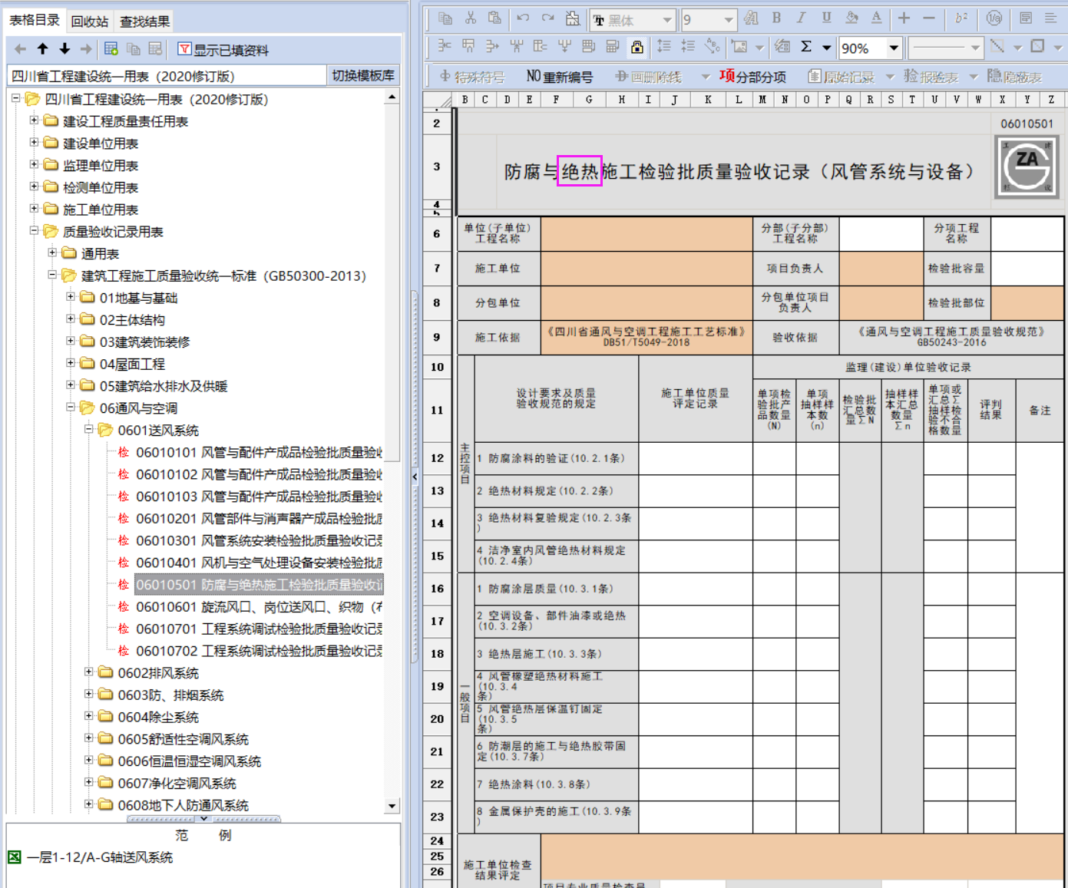Toggle underline formatting (U)
This screenshot has width=1068, height=888.
[826, 18]
